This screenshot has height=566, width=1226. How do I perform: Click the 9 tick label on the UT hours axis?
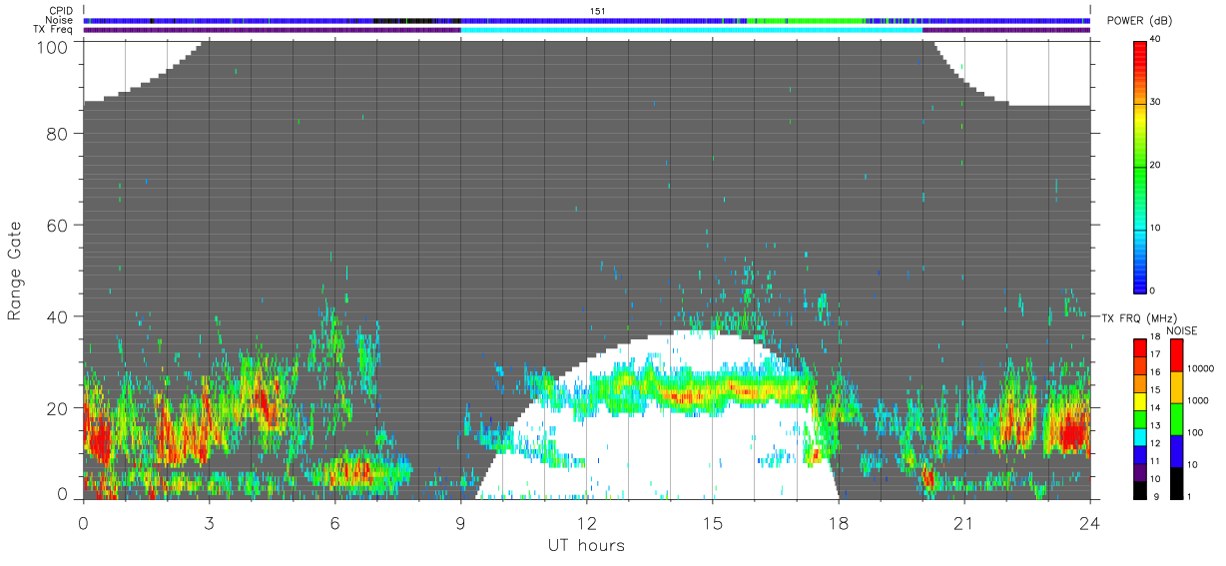[x=460, y=523]
